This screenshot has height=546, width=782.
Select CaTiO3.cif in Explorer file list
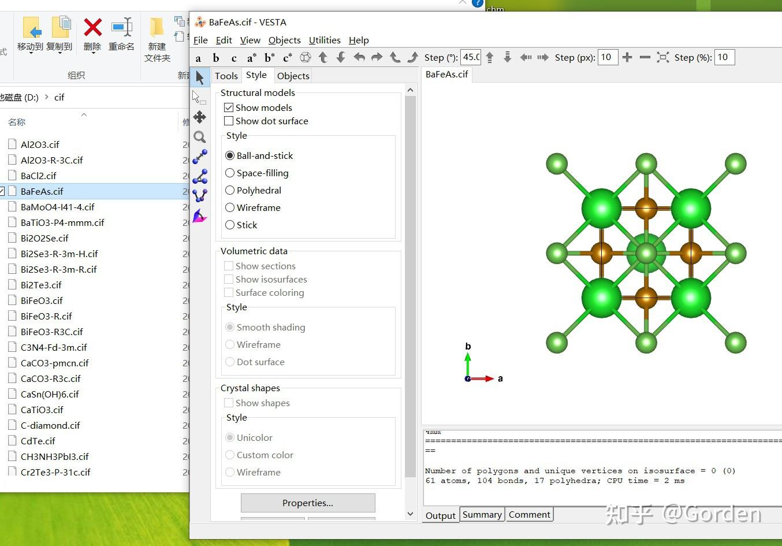pos(42,410)
